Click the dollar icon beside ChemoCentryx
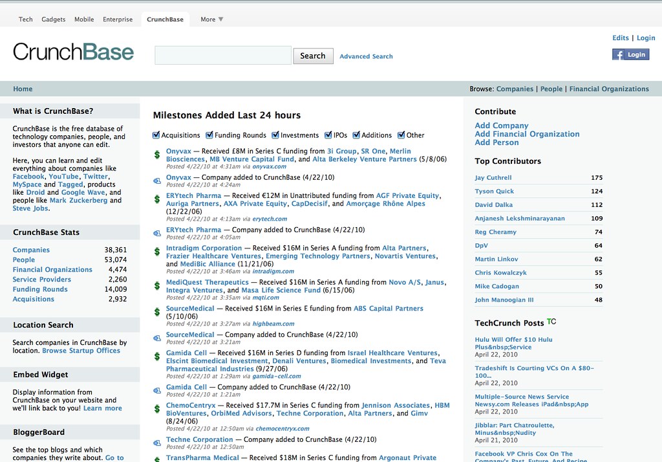 click(x=157, y=409)
